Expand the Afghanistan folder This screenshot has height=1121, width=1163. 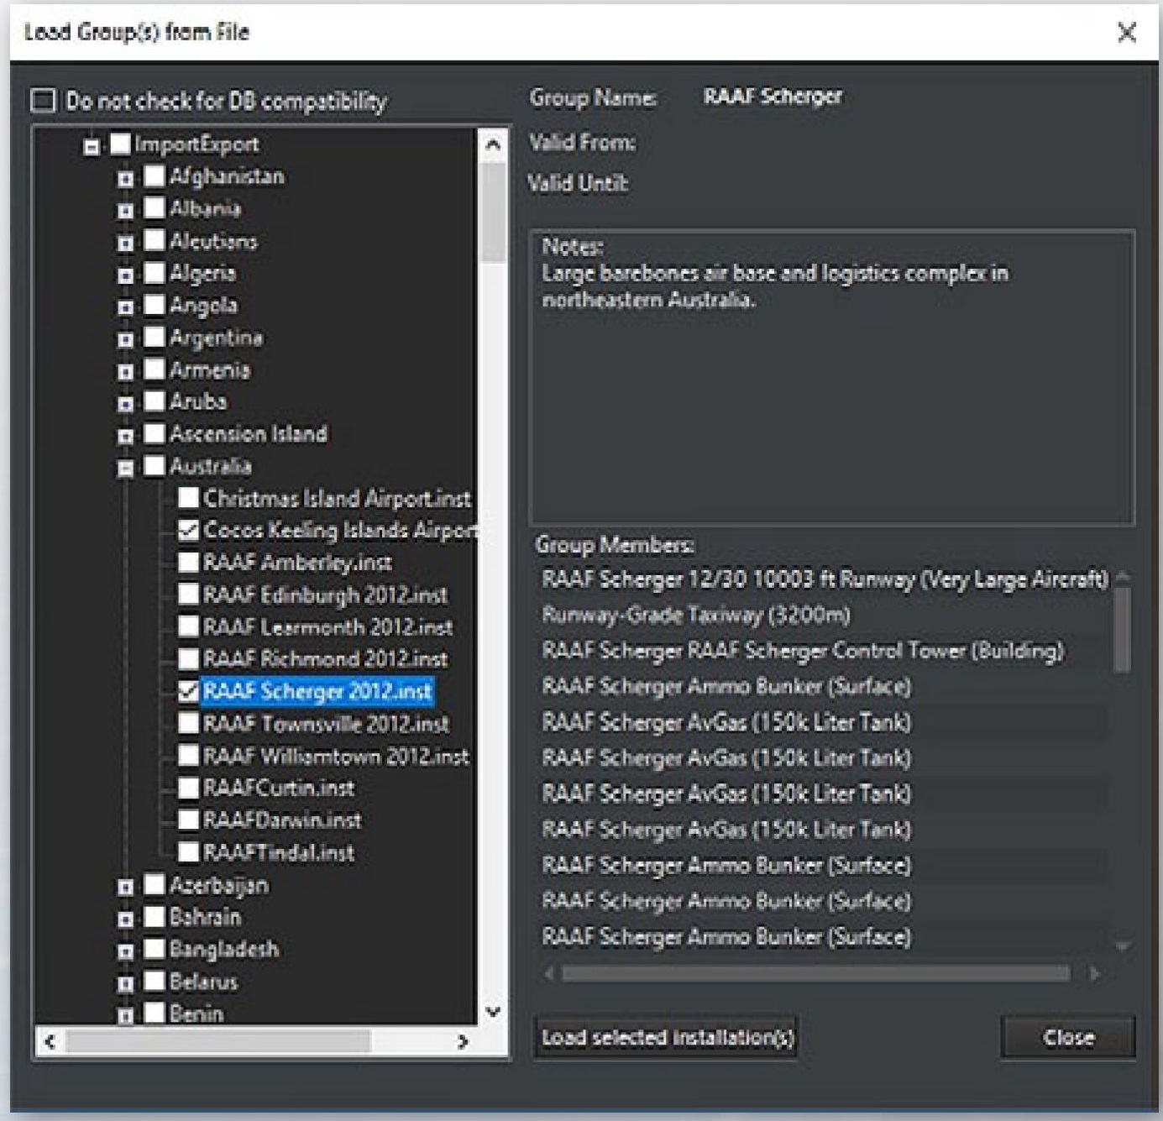click(125, 178)
